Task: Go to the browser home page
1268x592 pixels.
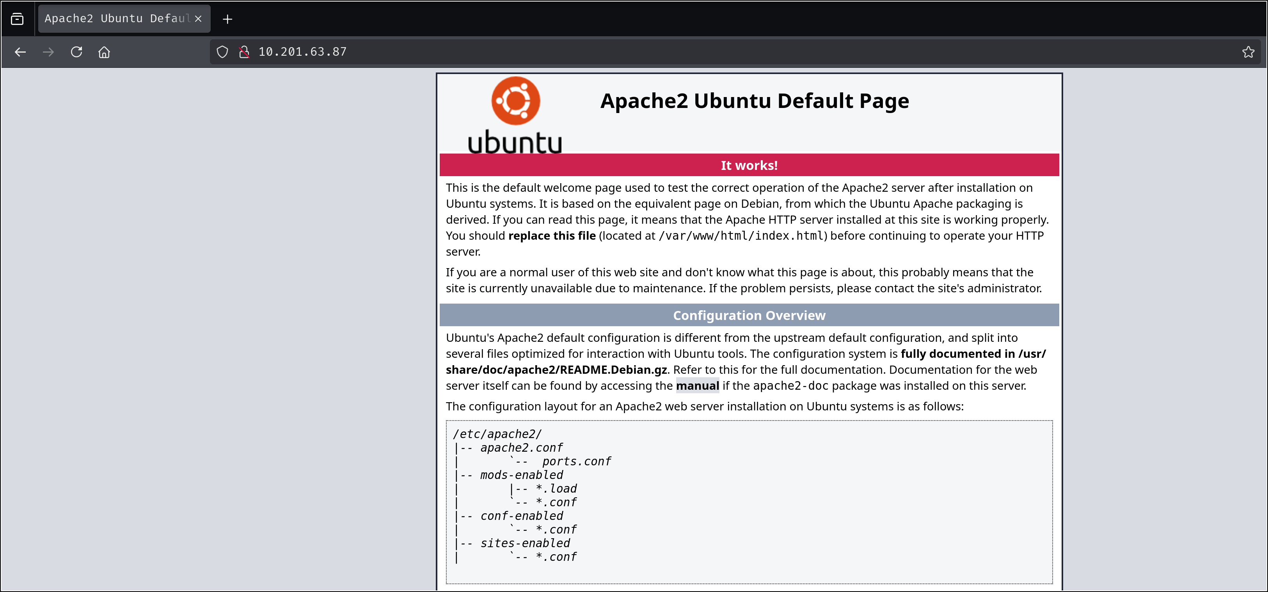Action: (104, 52)
